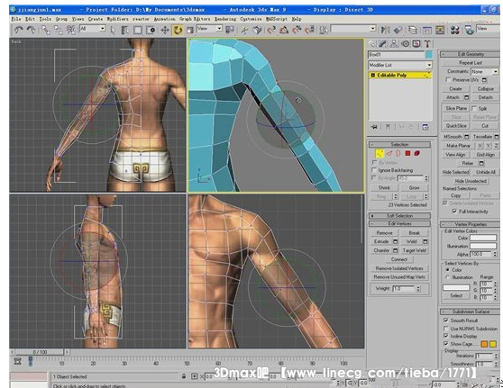The image size is (503, 388).
Task: Click the Redo arrow icon
Action: click(x=31, y=30)
